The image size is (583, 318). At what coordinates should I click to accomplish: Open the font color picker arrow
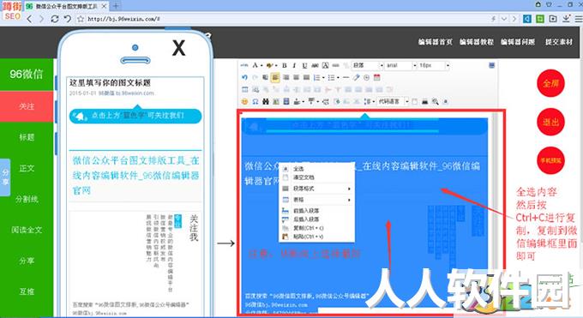pyautogui.click(x=261, y=65)
